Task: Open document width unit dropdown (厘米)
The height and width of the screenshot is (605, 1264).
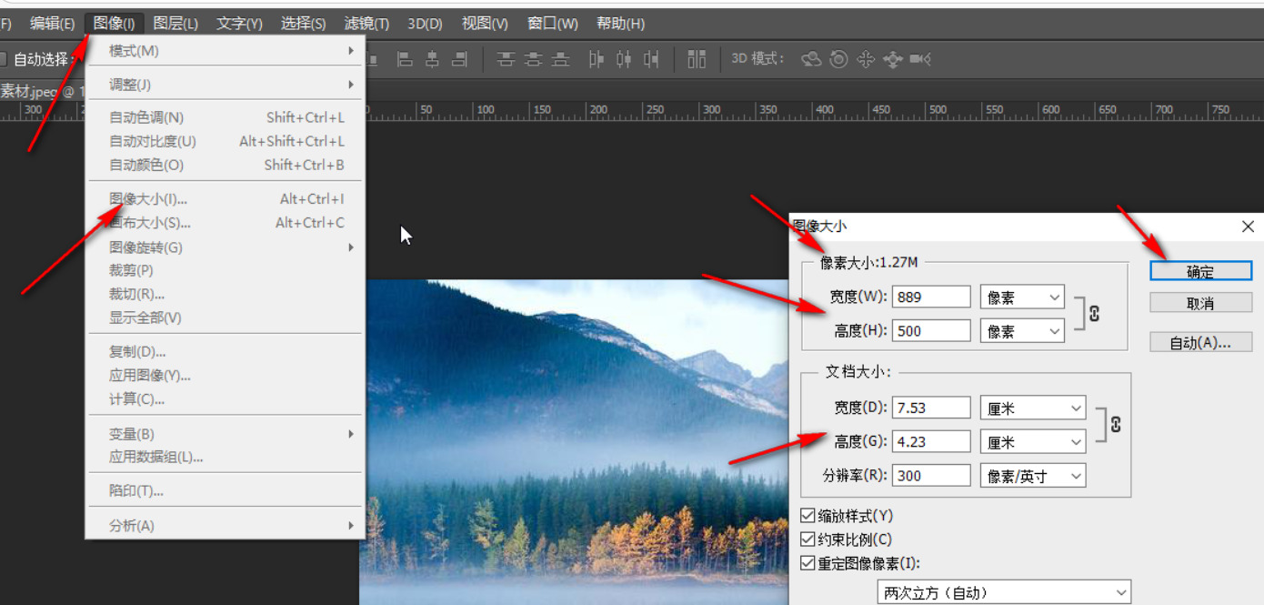Action: click(x=1033, y=408)
